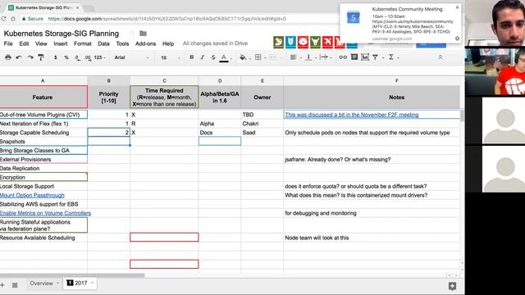Apply percent format with the % icon
This screenshot has width=525, height=295.
(x=66, y=57)
